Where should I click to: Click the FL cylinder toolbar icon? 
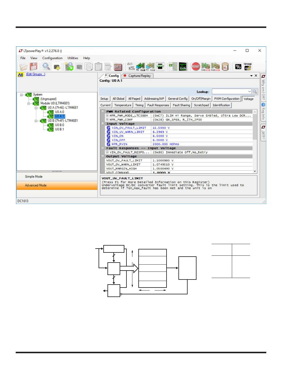pyautogui.click(x=225, y=67)
